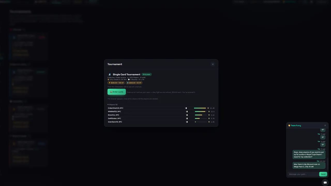Click the BraveFox_NPC power bar
Screen dimensions: 331x186
(x=201, y=115)
